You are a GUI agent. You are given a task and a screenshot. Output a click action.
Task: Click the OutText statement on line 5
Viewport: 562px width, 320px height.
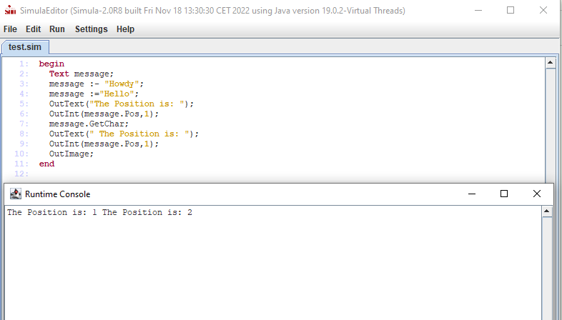[122, 104]
